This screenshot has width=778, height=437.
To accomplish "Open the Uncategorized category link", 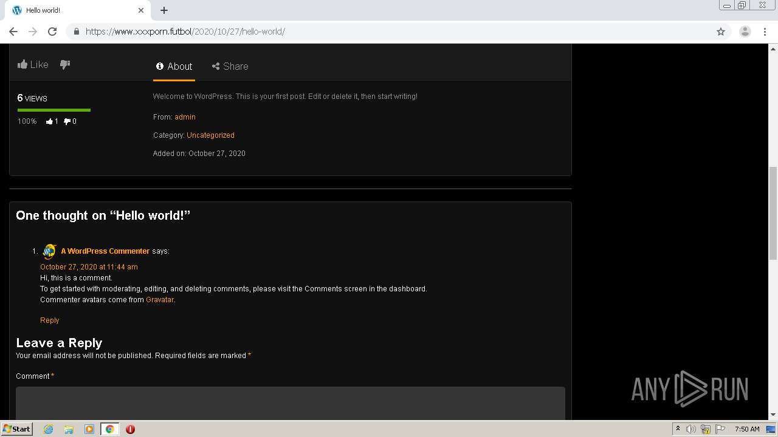I will (x=210, y=135).
